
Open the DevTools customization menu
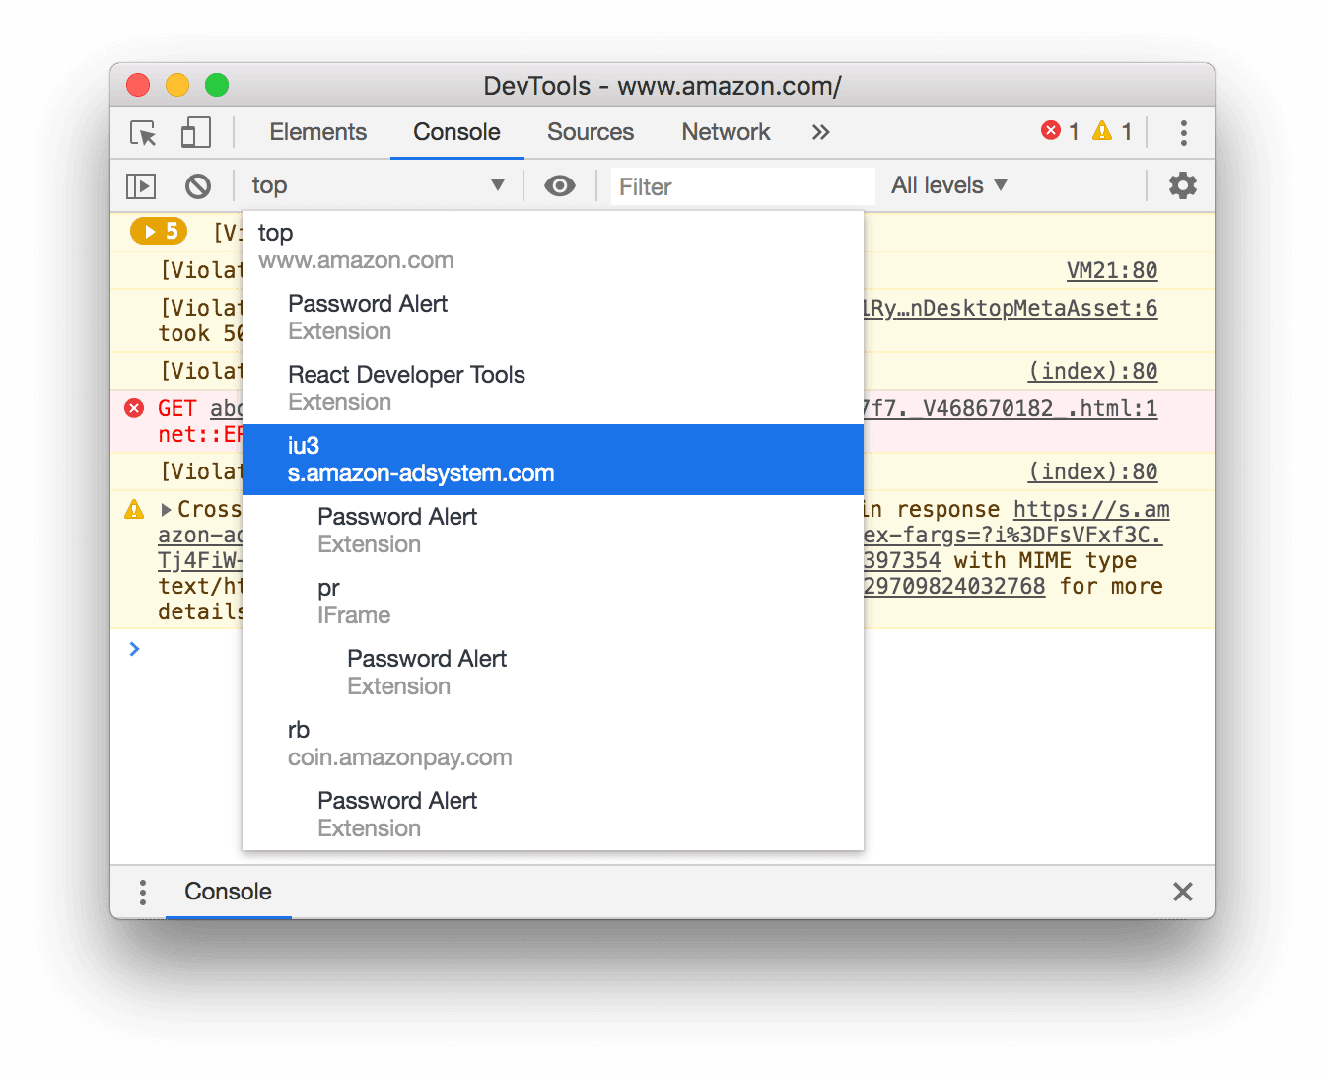1183,132
